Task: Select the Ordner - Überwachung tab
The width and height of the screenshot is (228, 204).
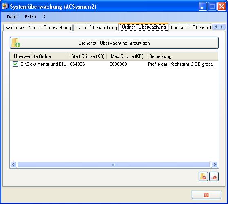Action: [x=144, y=27]
